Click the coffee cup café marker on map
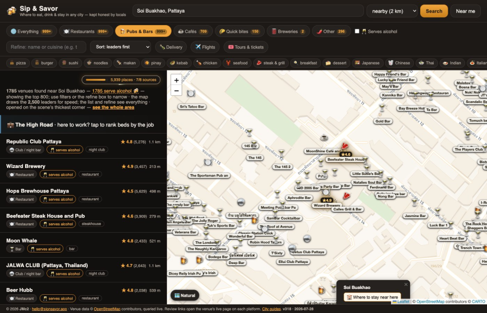Screen dimensions: 487x313 pos(324,137)
